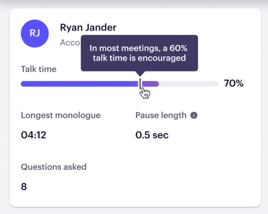Click the Pause length label

pos(161,116)
